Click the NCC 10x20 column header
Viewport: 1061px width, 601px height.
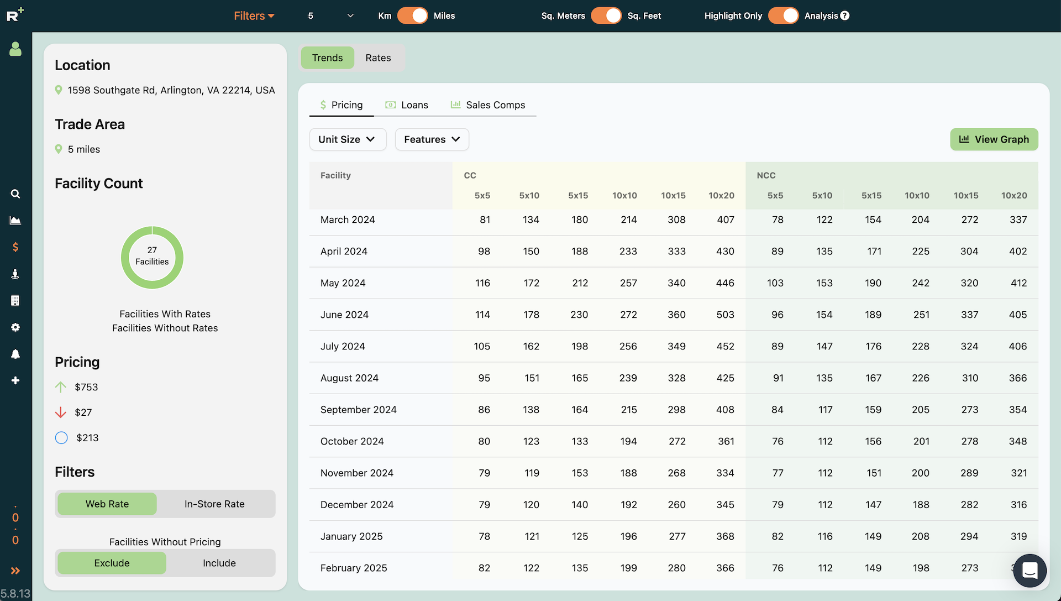coord(1014,195)
